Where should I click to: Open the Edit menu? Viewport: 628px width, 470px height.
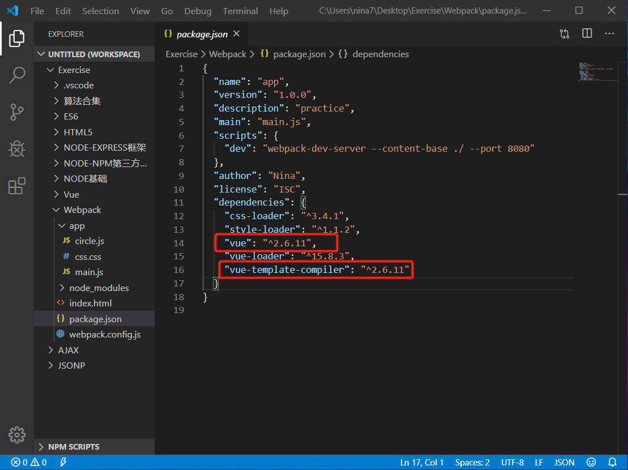tap(63, 11)
